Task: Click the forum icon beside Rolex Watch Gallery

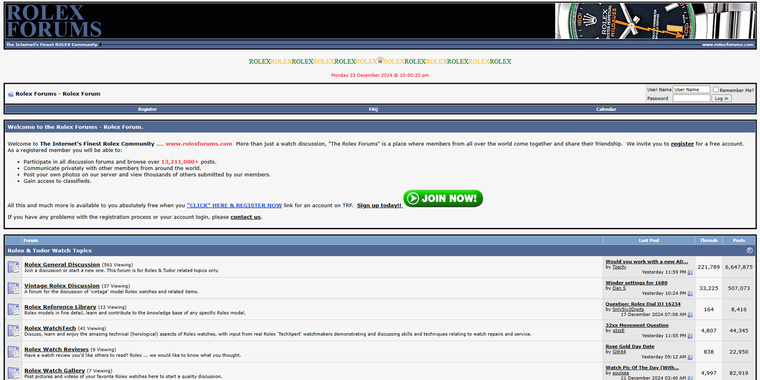Action: [14, 373]
